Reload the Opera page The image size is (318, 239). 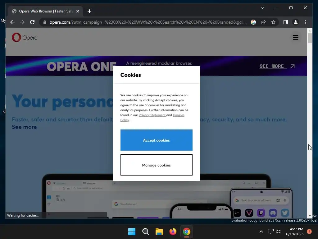pyautogui.click(x=32, y=22)
